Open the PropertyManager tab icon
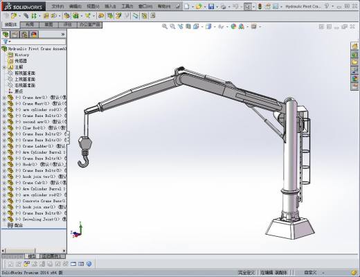The width and height of the screenshot is (360, 277). pyautogui.click(x=15, y=35)
